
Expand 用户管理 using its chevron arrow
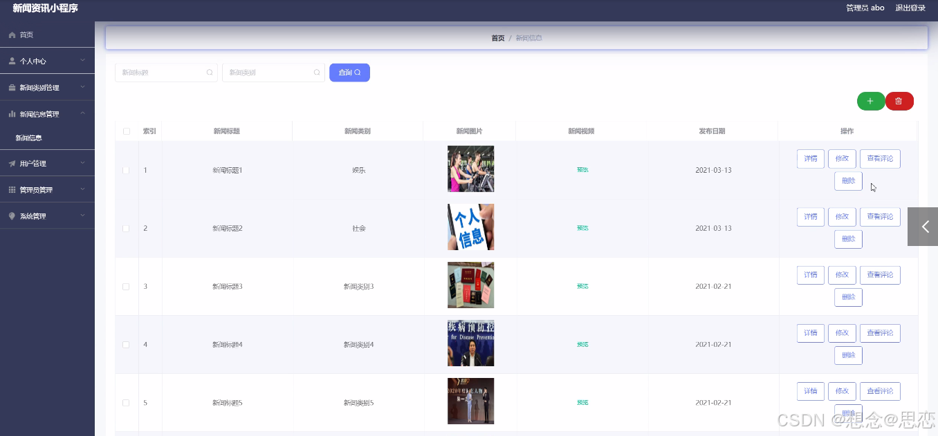click(x=82, y=163)
